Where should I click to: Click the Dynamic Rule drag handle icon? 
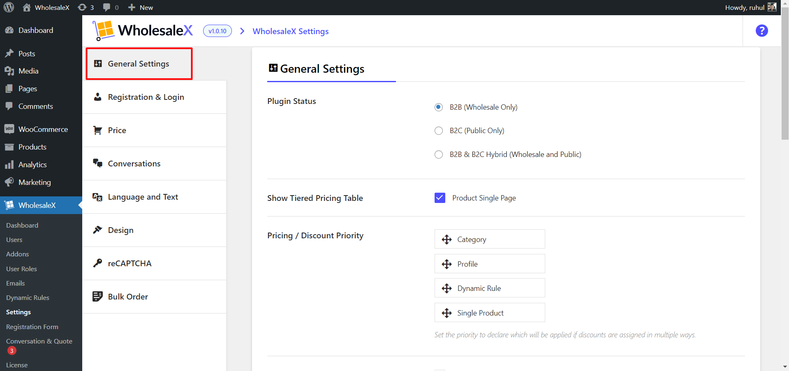coord(447,288)
